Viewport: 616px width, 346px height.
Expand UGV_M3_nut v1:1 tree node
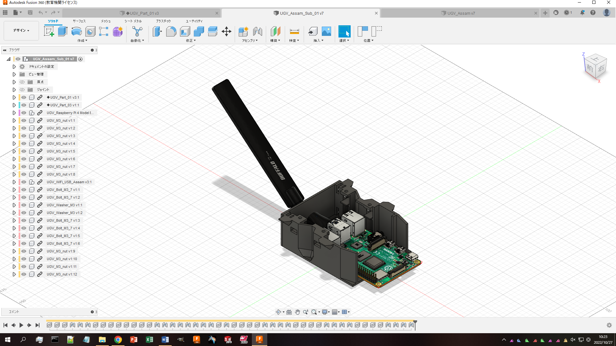pyautogui.click(x=14, y=120)
